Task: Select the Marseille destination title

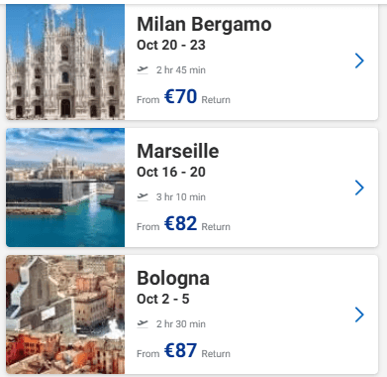Action: point(178,151)
